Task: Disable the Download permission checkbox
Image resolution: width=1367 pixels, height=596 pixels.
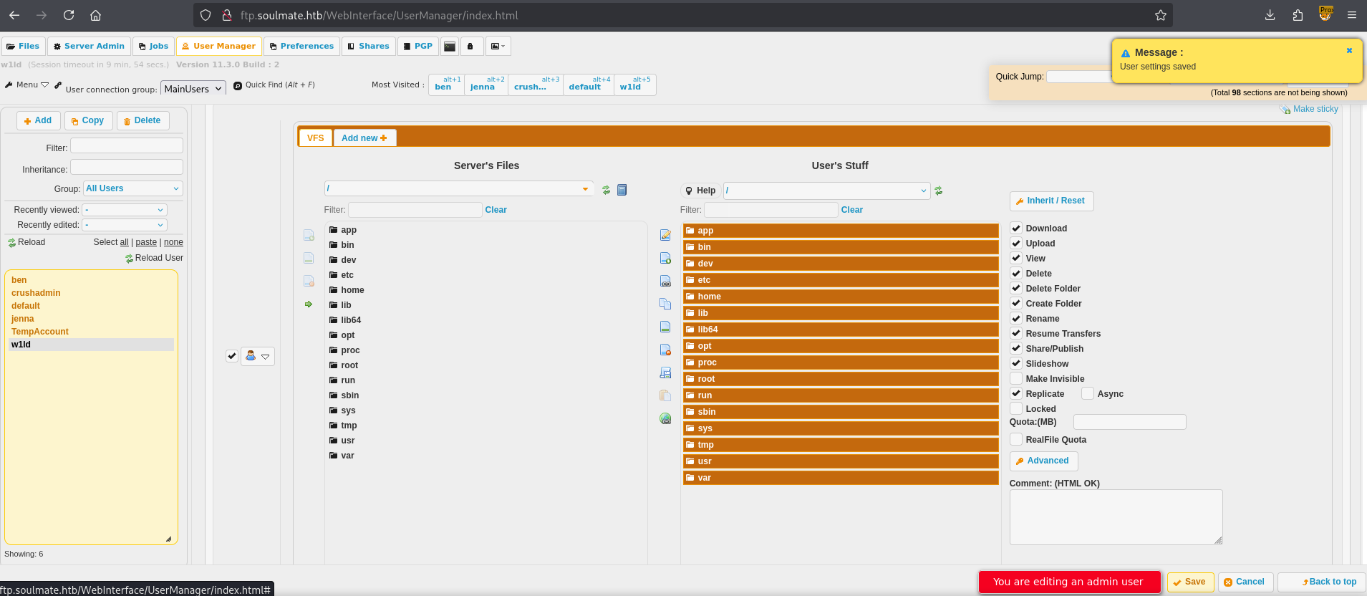Action: 1016,228
